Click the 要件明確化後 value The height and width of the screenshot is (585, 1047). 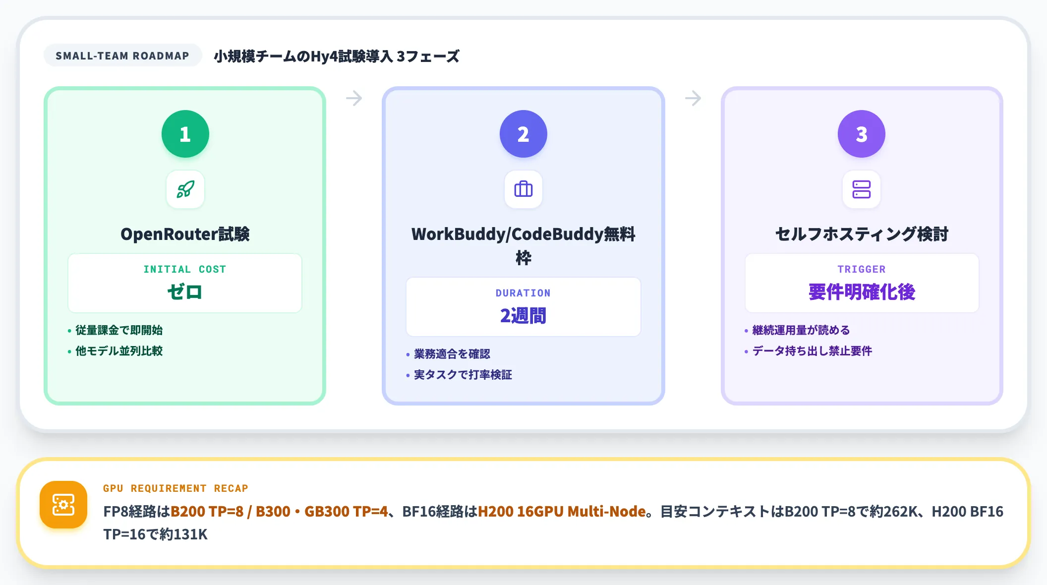coord(862,292)
